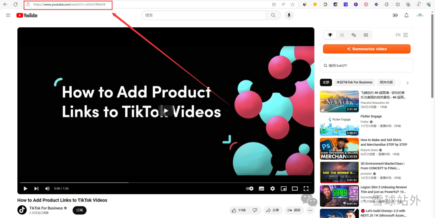Click the voice search microphone icon
The image size is (435, 218).
tap(289, 15)
